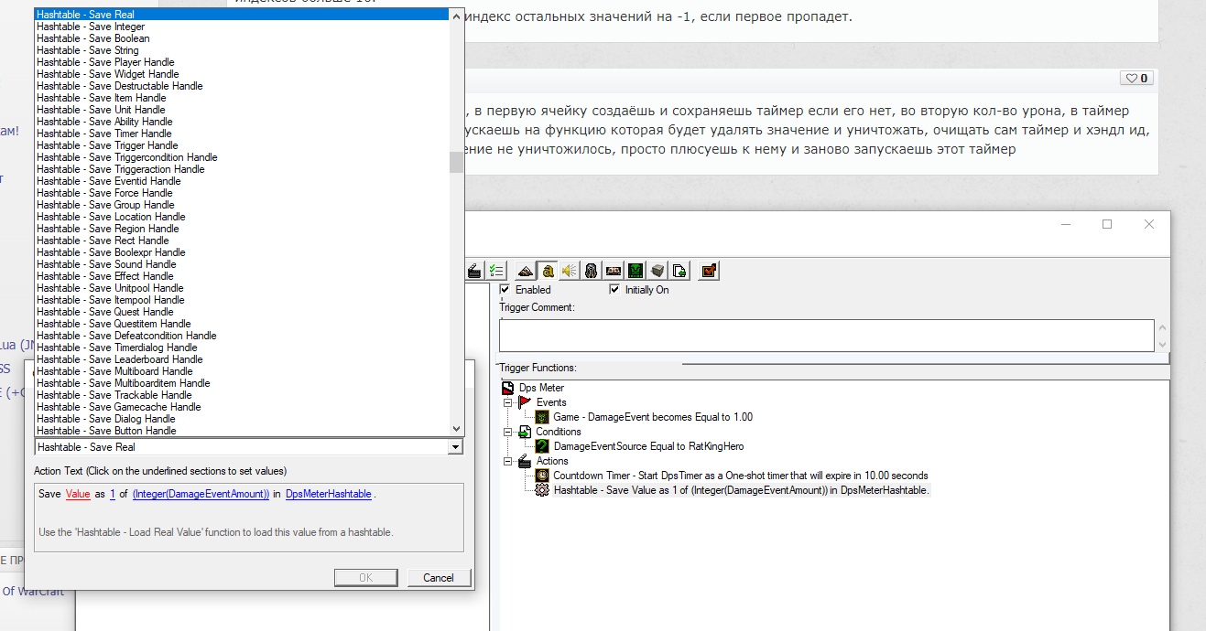Open the Campaign Editor toolbar icon
The image size is (1206, 631).
click(613, 270)
